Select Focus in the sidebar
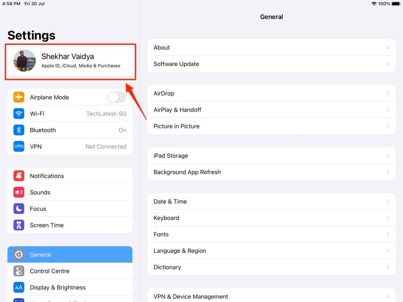 [x=70, y=209]
